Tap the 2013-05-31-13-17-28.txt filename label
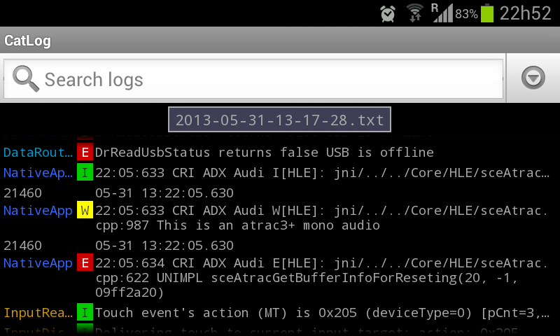The image size is (560, 336). 279,120
